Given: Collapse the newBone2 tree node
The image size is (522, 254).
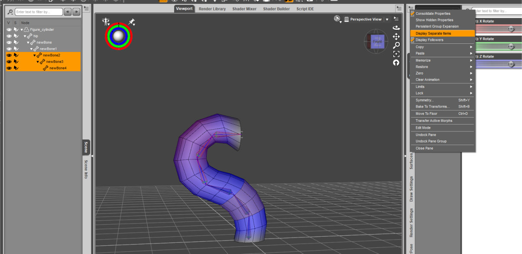Looking at the screenshot, I should [x=35, y=55].
